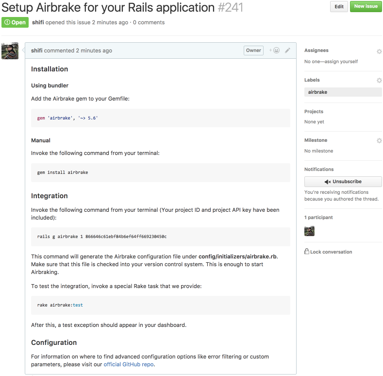Image resolution: width=383 pixels, height=376 pixels.
Task: Add an emoji reaction to the comment
Action: click(275, 51)
